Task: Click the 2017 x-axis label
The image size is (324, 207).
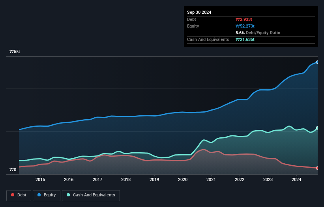Action: coord(97,179)
